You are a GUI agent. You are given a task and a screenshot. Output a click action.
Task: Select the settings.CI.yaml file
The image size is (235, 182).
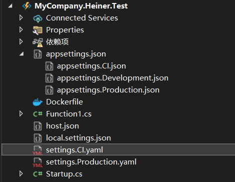[118, 149]
